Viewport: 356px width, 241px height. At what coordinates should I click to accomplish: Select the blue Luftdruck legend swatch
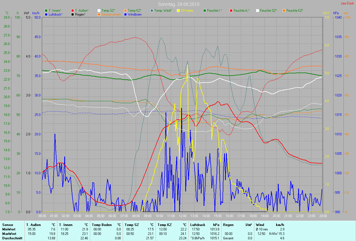pyautogui.click(x=46, y=14)
